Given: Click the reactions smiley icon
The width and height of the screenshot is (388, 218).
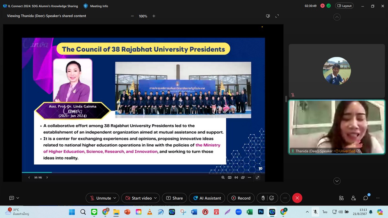Looking at the screenshot, I should (272, 198).
